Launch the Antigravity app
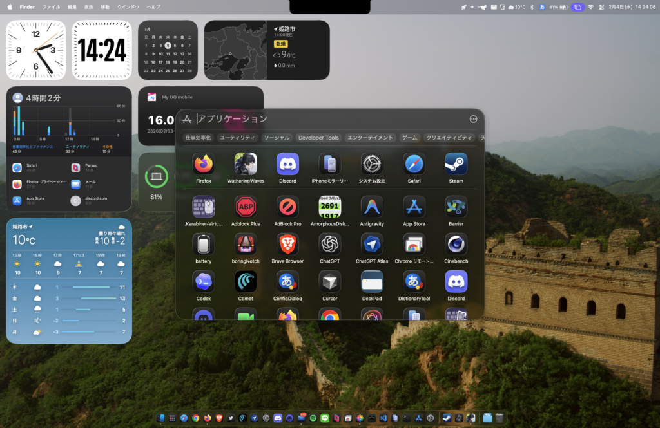The image size is (660, 428). [372, 207]
